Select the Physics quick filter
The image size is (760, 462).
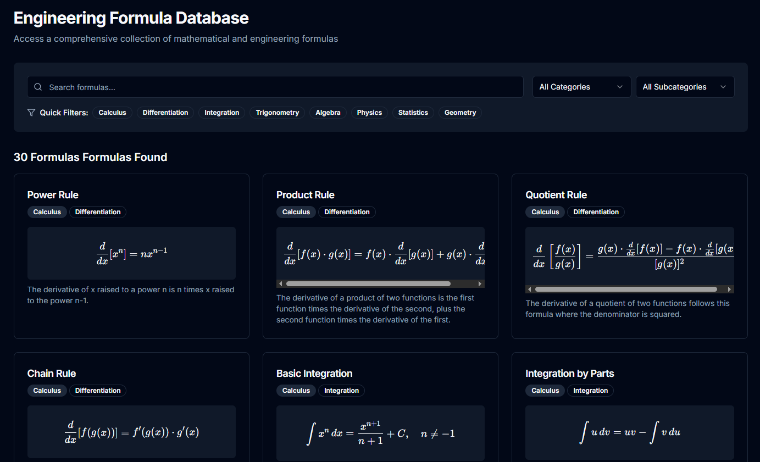point(369,112)
